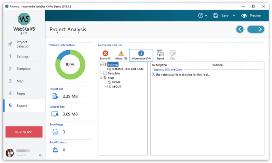Image resolution: width=272 pixels, height=163 pixels.
Task: Expand the Save options dropdown arrow
Action: coord(234,15)
